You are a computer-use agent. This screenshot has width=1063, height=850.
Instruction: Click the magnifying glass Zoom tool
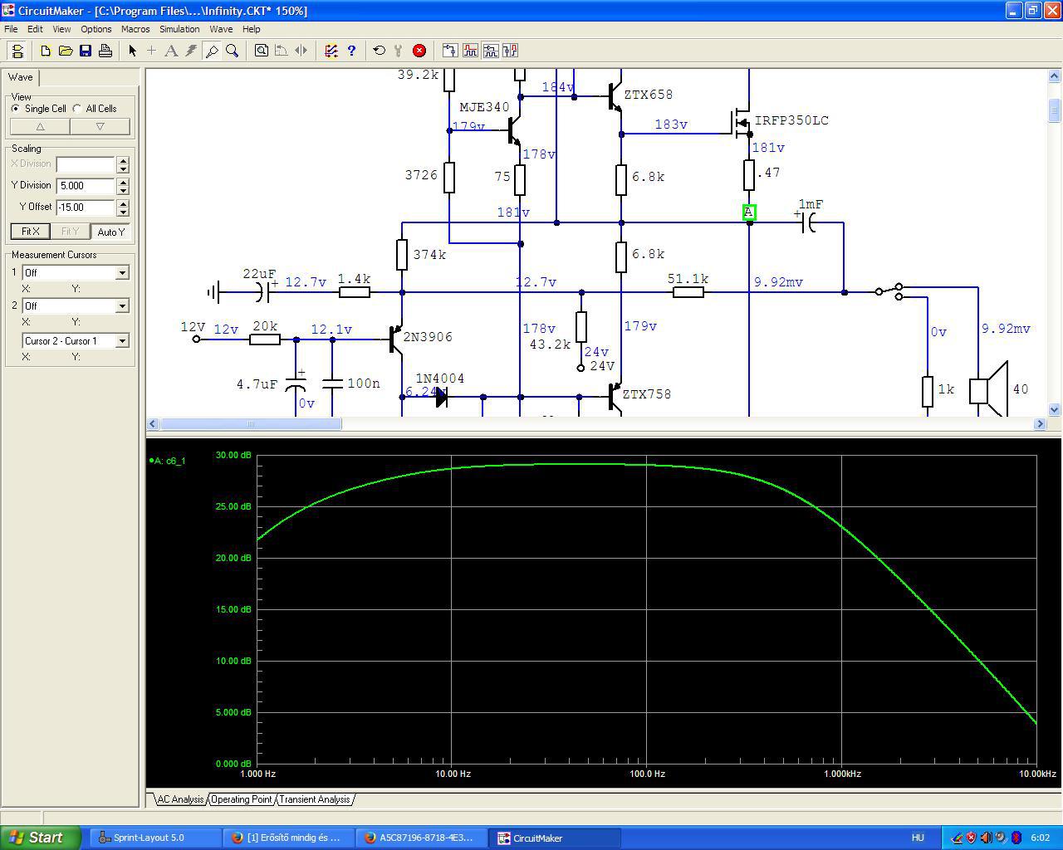point(233,51)
